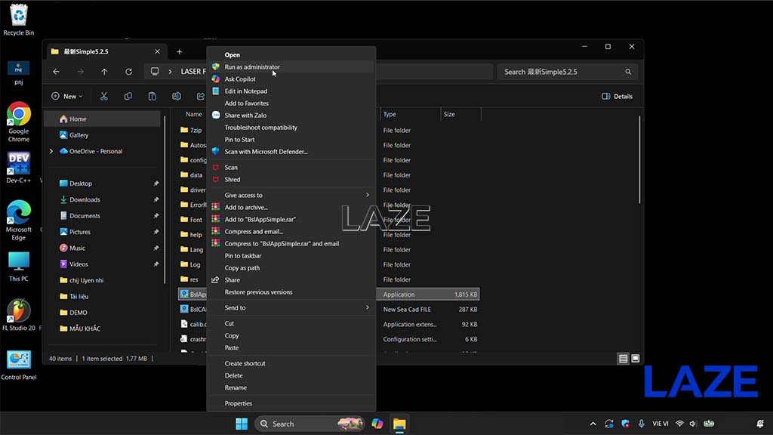Choose Pin to taskbar entry

point(292,256)
